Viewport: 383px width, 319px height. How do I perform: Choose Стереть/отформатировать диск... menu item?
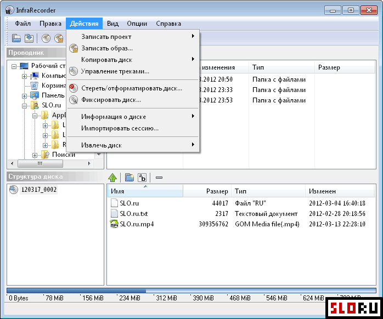[x=133, y=88]
